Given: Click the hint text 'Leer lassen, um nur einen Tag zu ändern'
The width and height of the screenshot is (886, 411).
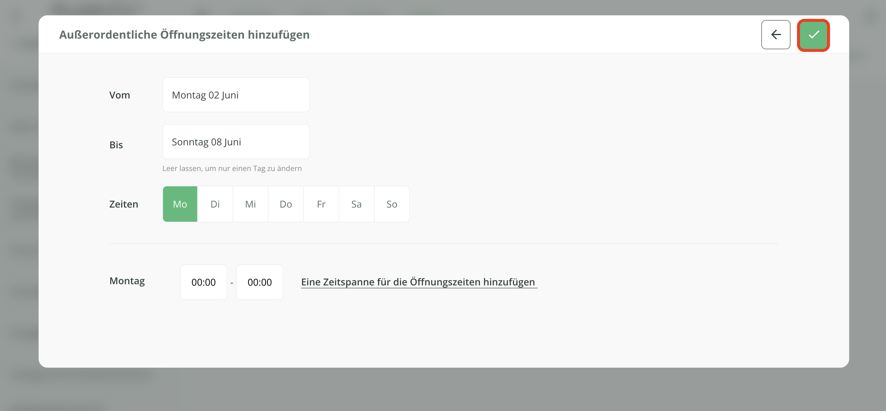Looking at the screenshot, I should pos(232,169).
